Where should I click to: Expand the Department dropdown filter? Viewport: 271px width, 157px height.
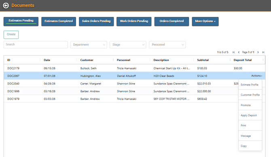(x=89, y=45)
